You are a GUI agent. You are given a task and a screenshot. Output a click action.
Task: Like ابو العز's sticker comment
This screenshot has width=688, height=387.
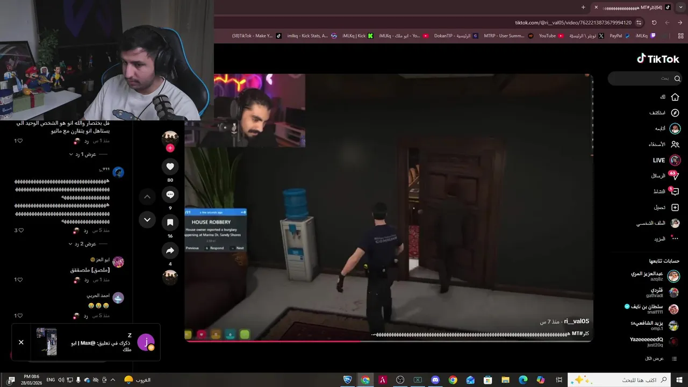click(x=21, y=279)
